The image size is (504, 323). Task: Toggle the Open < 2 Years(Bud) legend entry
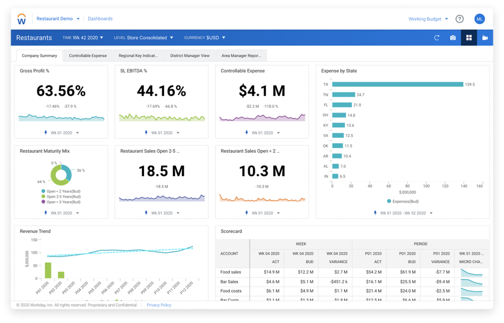[61, 191]
